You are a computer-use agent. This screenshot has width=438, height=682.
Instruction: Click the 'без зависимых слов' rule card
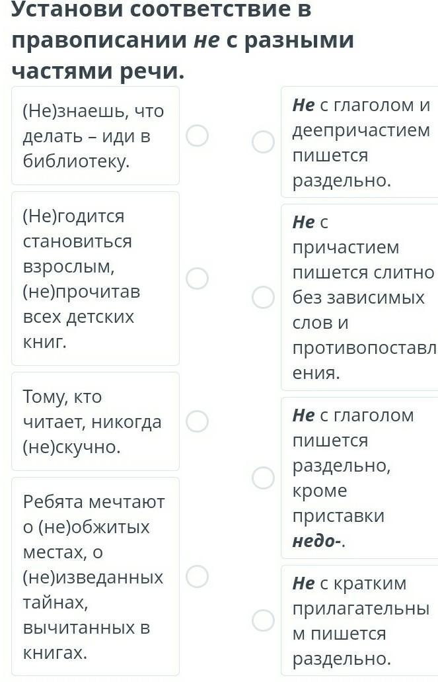coord(361,298)
